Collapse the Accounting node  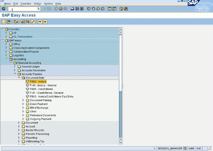pos(6,59)
